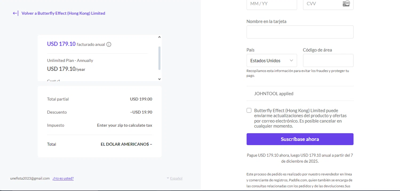Click the JOHNTOOL applied coupon text
Image resolution: width=400 pixels, height=191 pixels.
274,94
